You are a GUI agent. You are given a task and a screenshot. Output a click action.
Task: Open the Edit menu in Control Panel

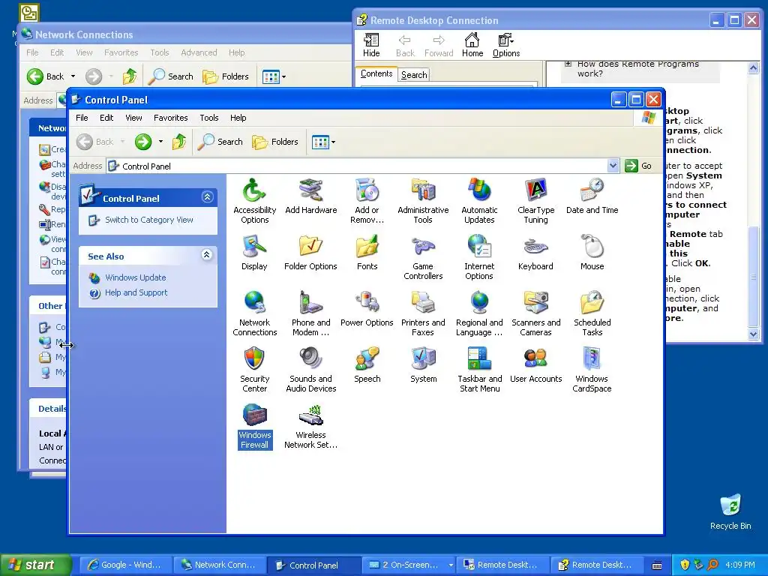coord(106,118)
